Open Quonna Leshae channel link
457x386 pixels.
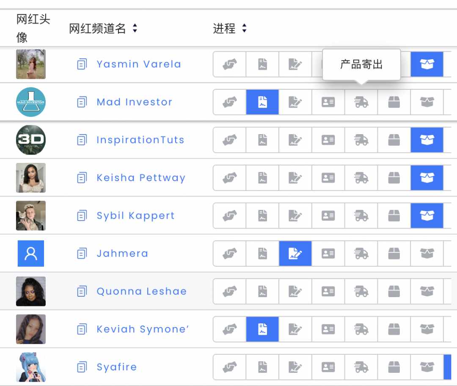tap(142, 292)
